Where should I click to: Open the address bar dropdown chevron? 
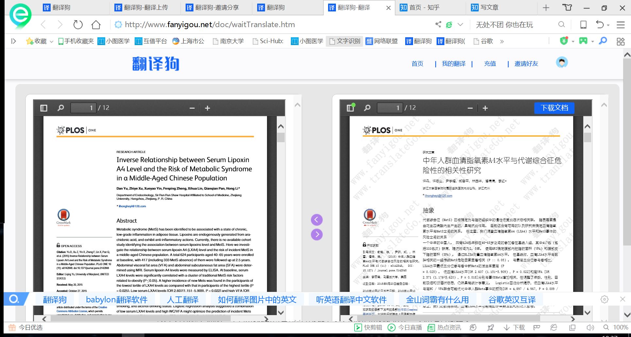coord(460,25)
